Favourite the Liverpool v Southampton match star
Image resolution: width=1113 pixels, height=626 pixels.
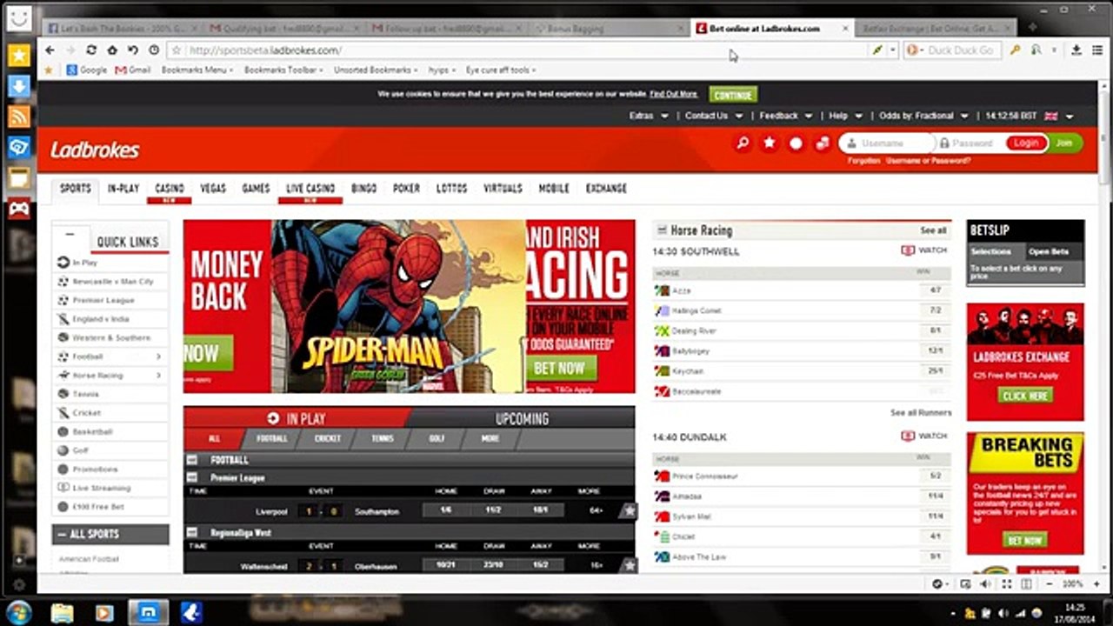pyautogui.click(x=629, y=511)
